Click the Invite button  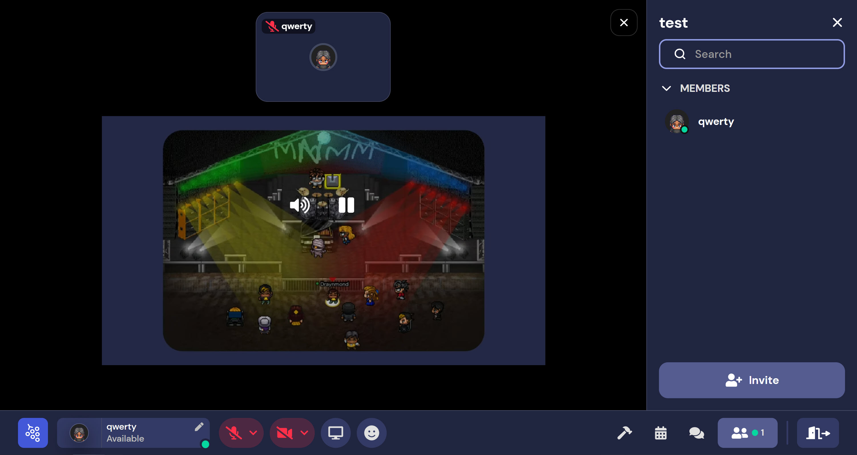(751, 380)
